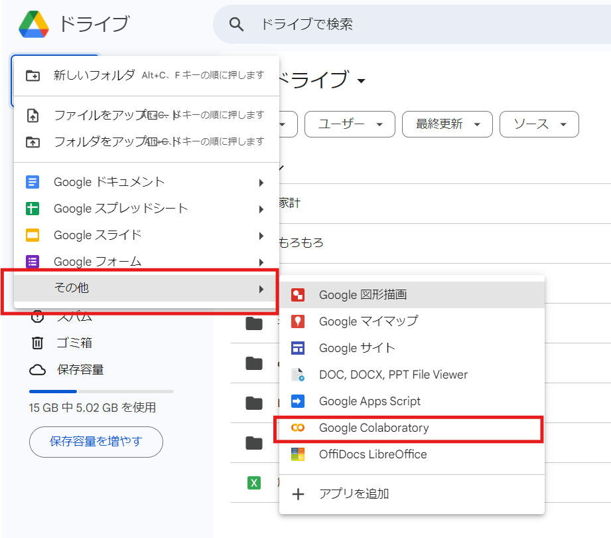
Task: Click the ドライブで検索 search field
Action: 413,24
